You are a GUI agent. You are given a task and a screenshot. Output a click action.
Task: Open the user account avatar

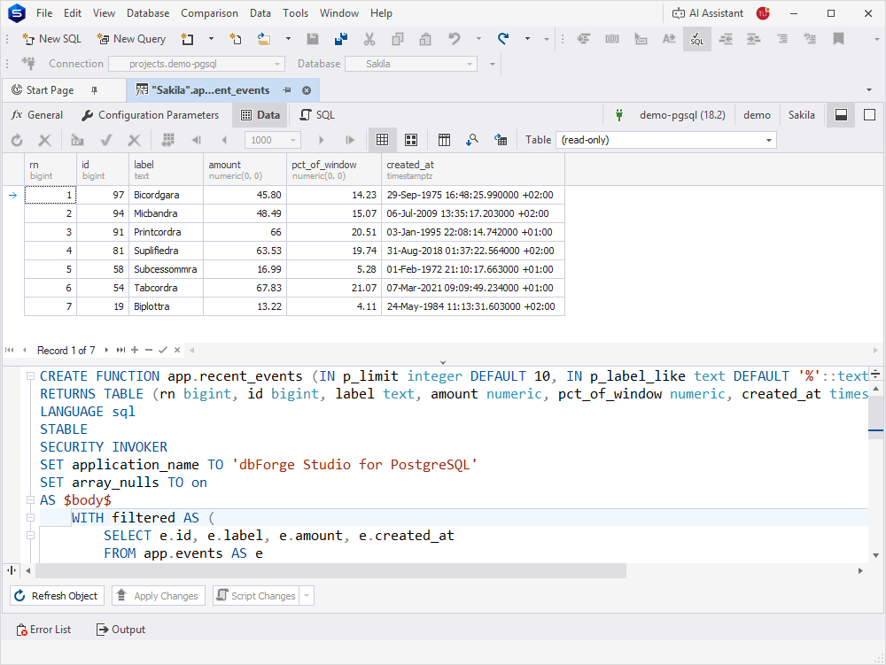coord(763,13)
